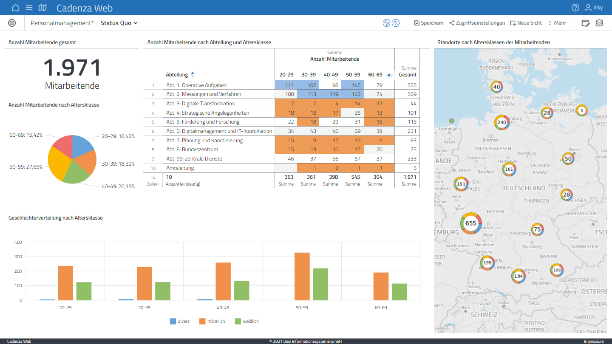This screenshot has width=612, height=344.
Task: Open the Impressum link in footer
Action: pyautogui.click(x=593, y=341)
